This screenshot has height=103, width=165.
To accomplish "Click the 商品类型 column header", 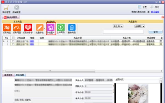I will 151,38.
